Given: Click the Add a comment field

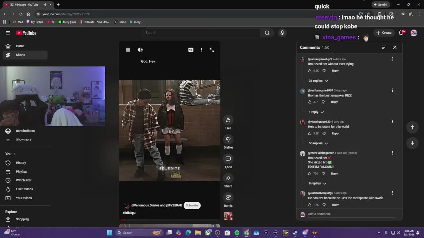Looking at the screenshot, I should (351, 214).
